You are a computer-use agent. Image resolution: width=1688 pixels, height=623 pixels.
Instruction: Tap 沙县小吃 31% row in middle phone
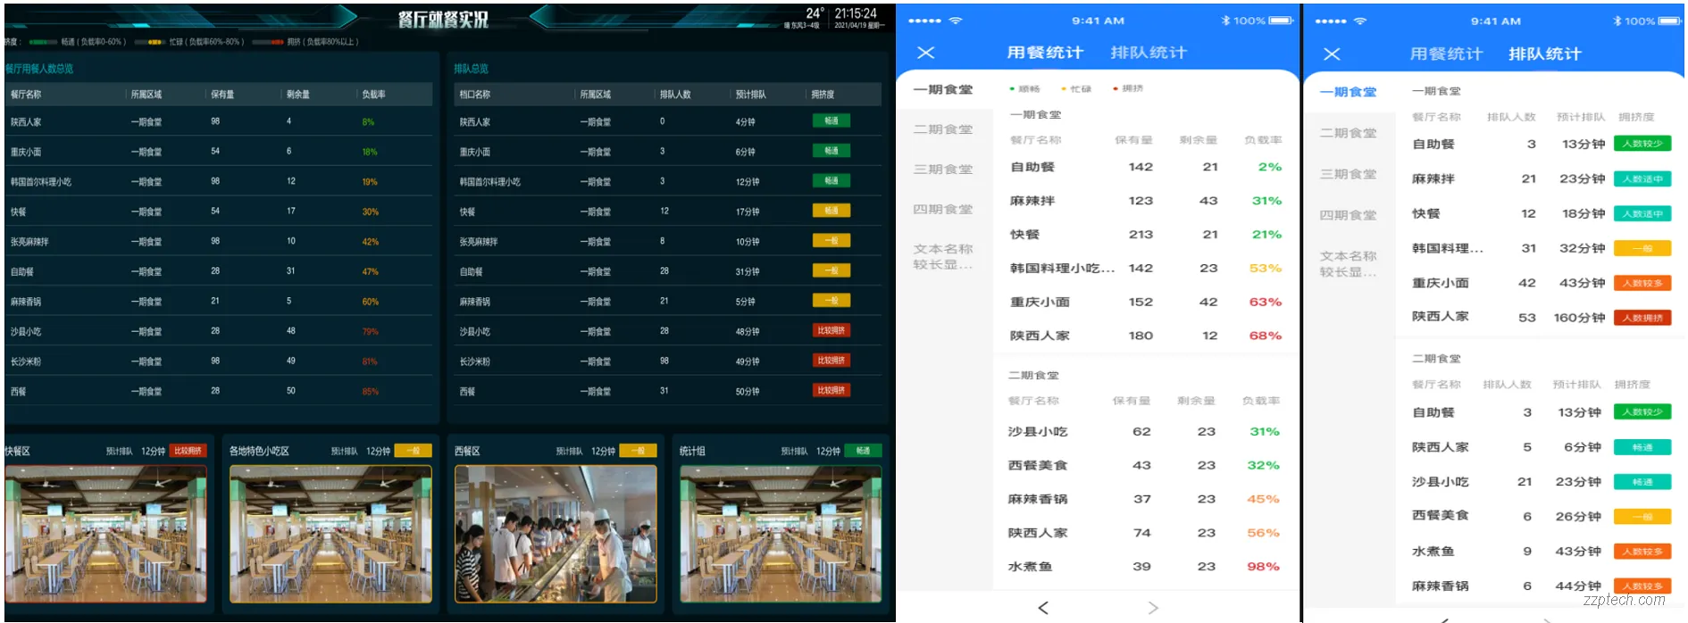coord(1146,431)
